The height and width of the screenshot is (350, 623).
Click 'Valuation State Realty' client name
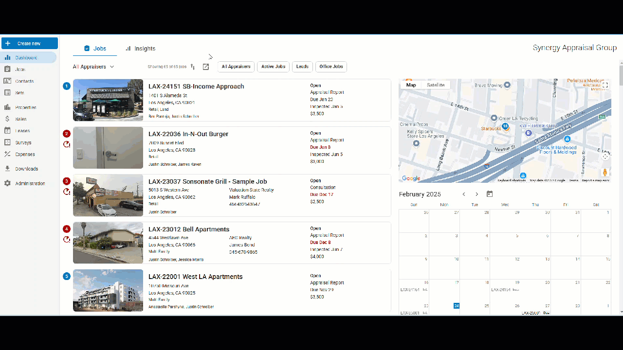point(252,191)
